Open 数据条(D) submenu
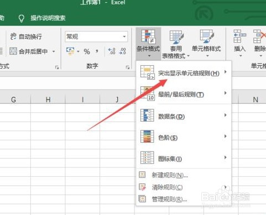 coord(184,116)
